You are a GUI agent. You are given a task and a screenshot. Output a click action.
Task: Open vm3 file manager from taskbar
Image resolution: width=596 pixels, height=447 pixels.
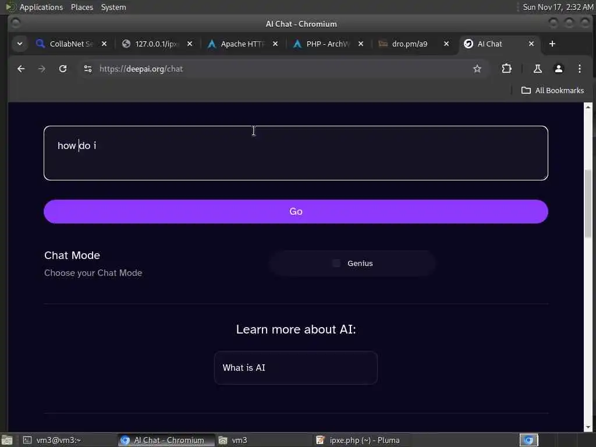(x=264, y=440)
